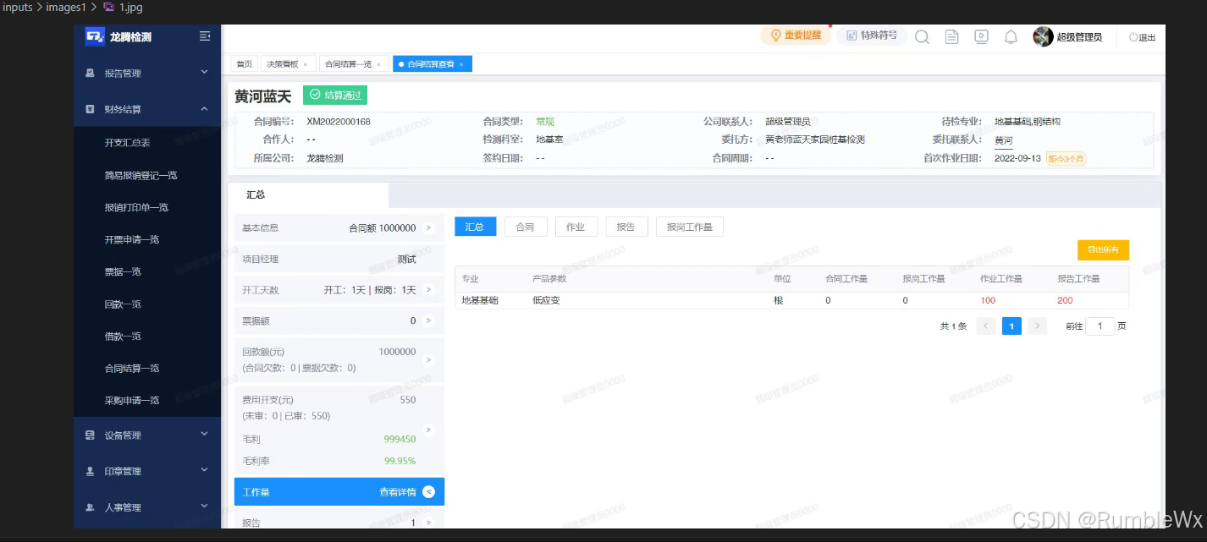
Task: Click the yellow 导出所有 button
Action: [1103, 249]
